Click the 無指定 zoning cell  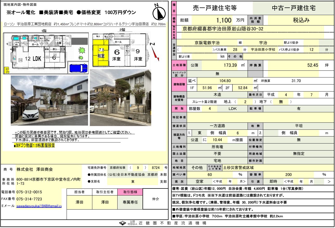coord(299,154)
